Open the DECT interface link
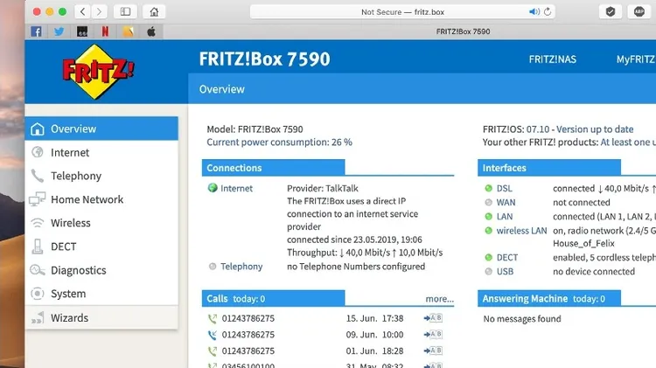Image resolution: width=656 pixels, height=368 pixels. (507, 258)
